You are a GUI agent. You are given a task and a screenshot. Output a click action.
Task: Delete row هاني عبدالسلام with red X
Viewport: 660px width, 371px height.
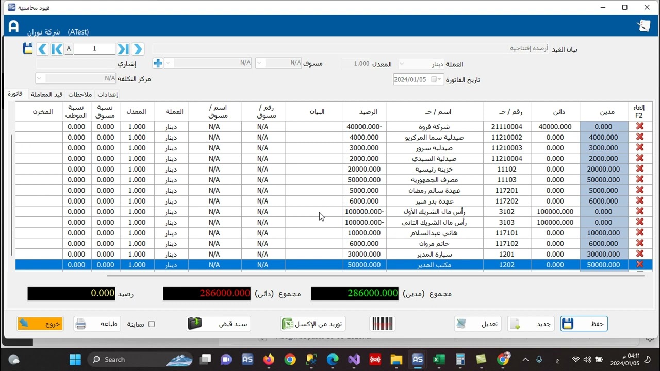coord(640,232)
